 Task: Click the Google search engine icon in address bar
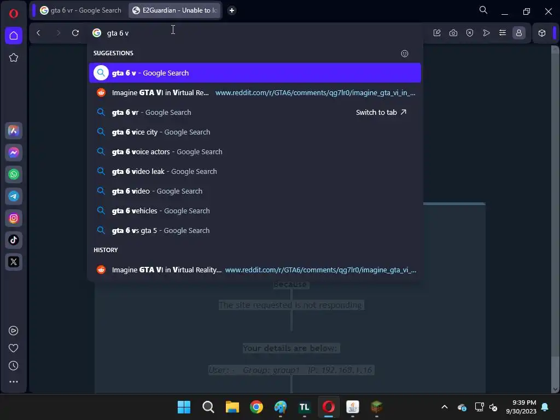click(97, 33)
